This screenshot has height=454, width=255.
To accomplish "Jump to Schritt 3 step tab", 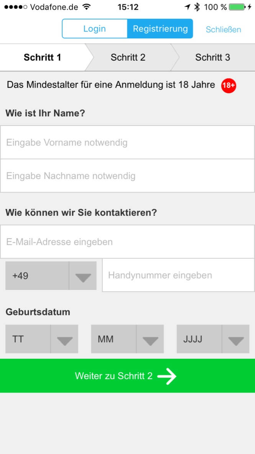I will click(x=213, y=57).
